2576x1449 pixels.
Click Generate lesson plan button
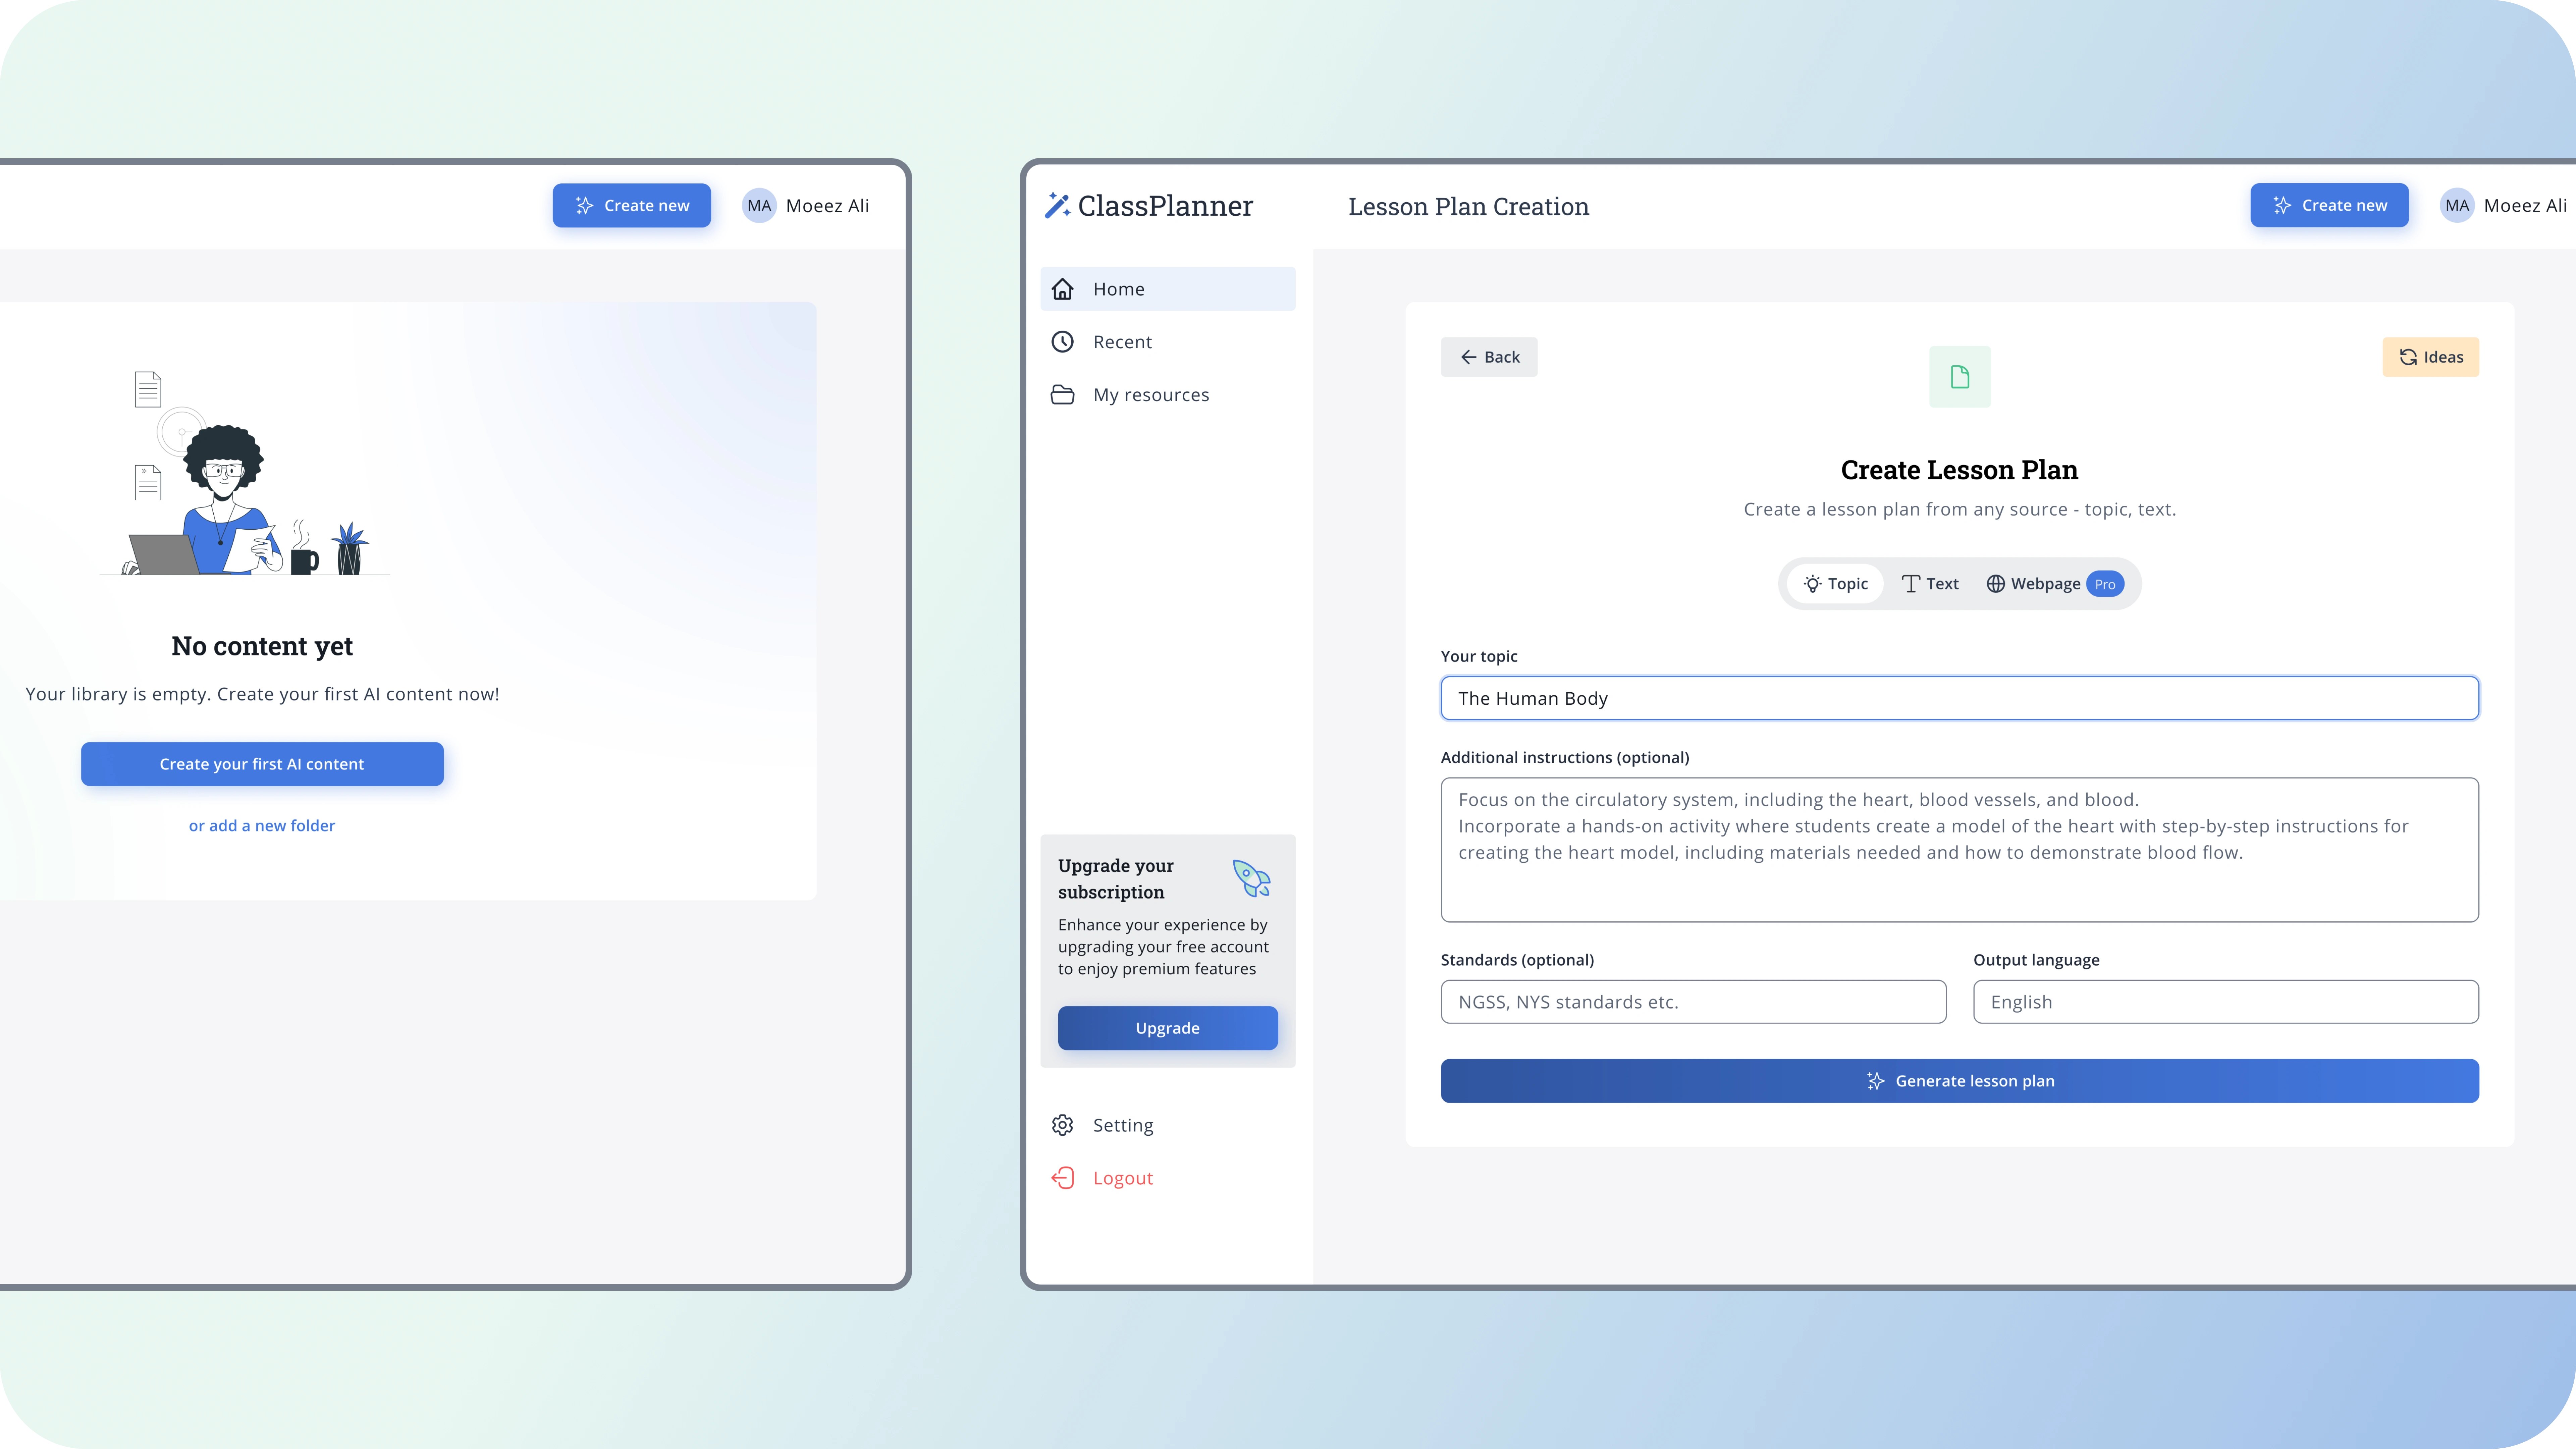[1960, 1081]
